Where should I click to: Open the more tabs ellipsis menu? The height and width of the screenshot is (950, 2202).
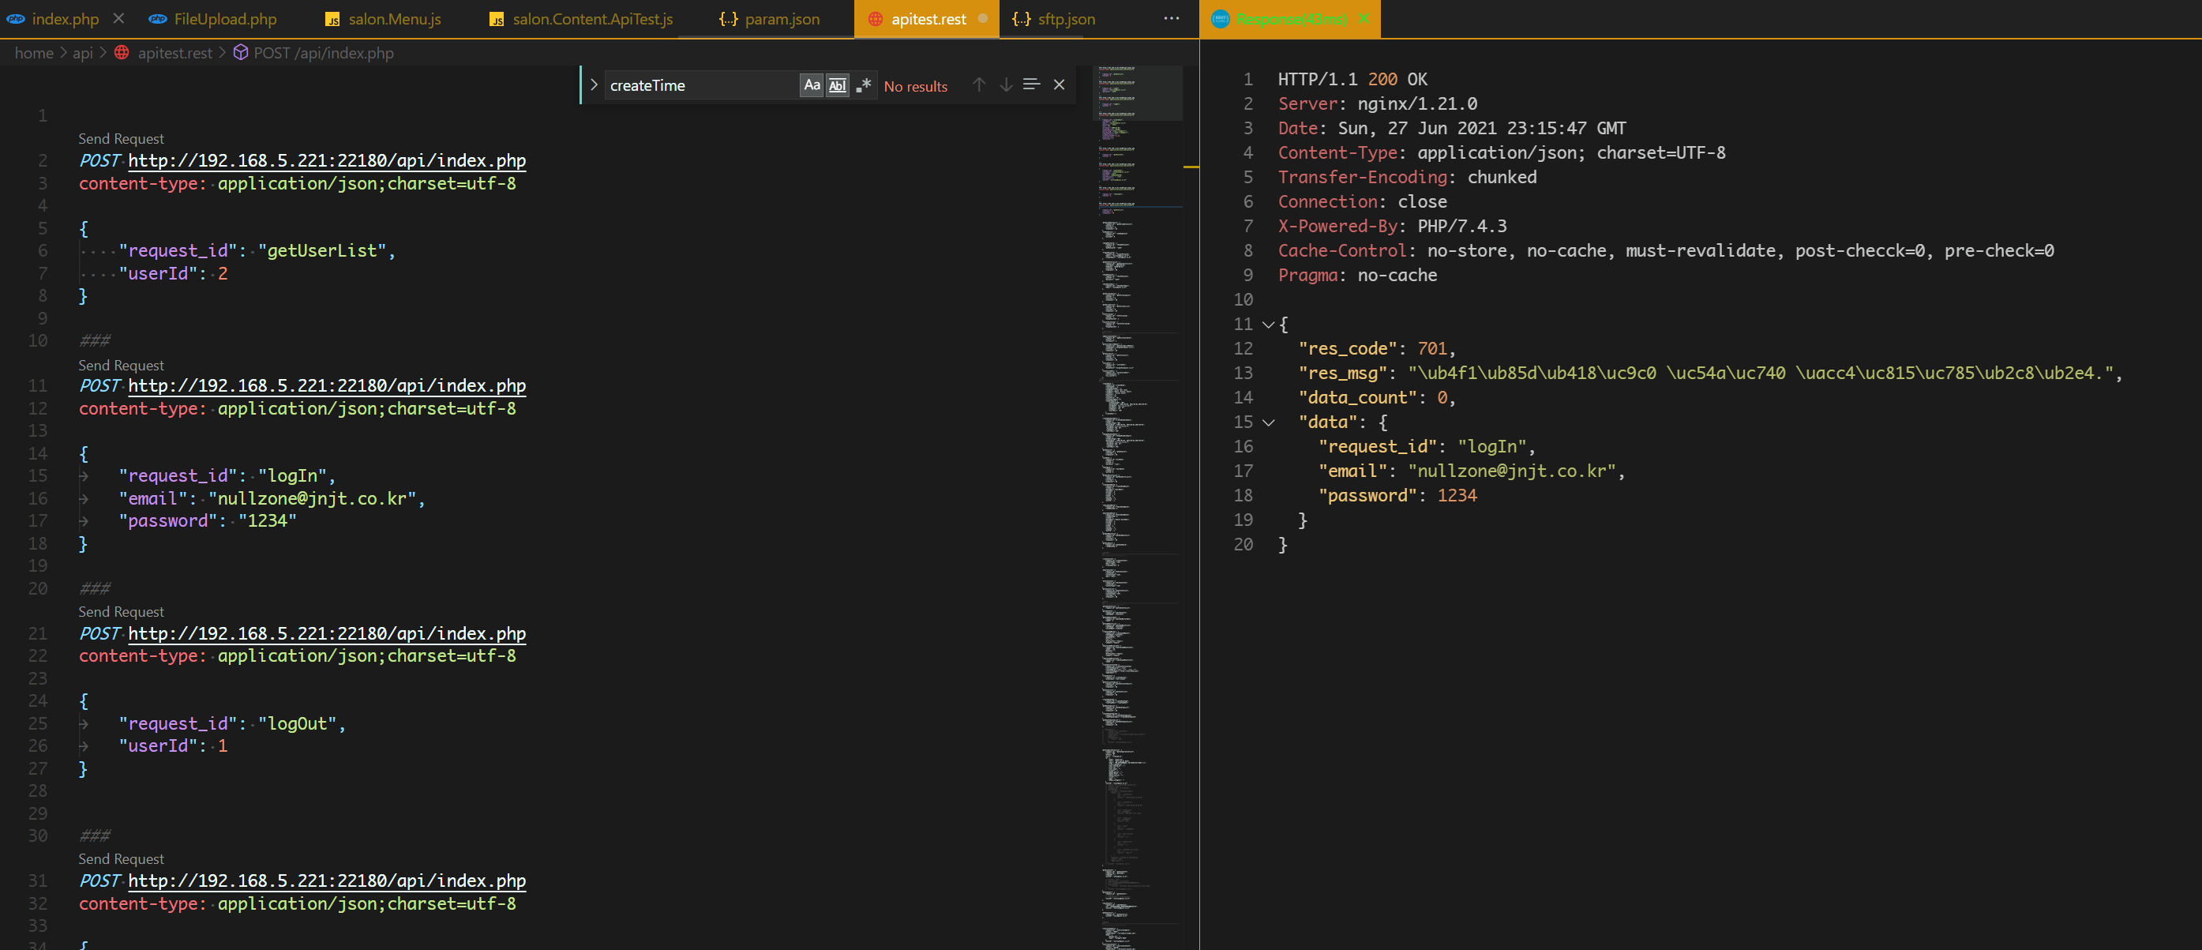click(1171, 19)
